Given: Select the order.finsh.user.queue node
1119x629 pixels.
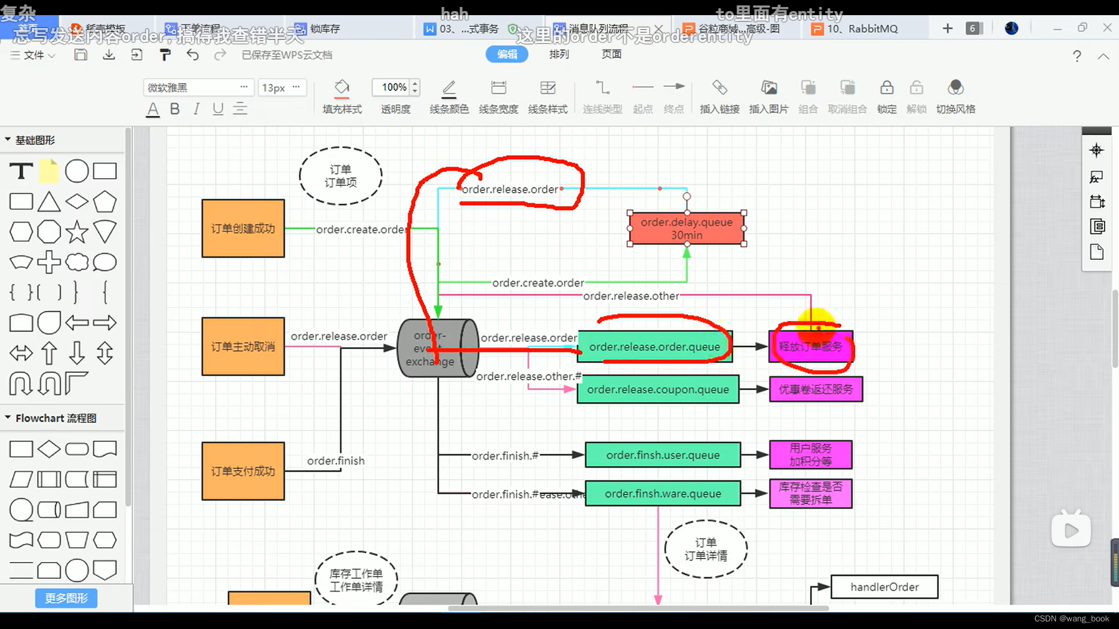Looking at the screenshot, I should point(663,455).
